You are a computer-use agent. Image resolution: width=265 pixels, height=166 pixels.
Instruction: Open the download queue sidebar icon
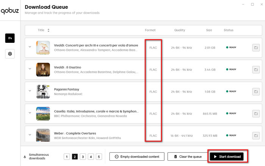pos(10,38)
